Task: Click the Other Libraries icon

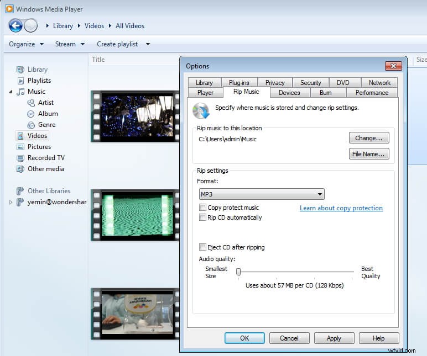Action: [x=20, y=191]
